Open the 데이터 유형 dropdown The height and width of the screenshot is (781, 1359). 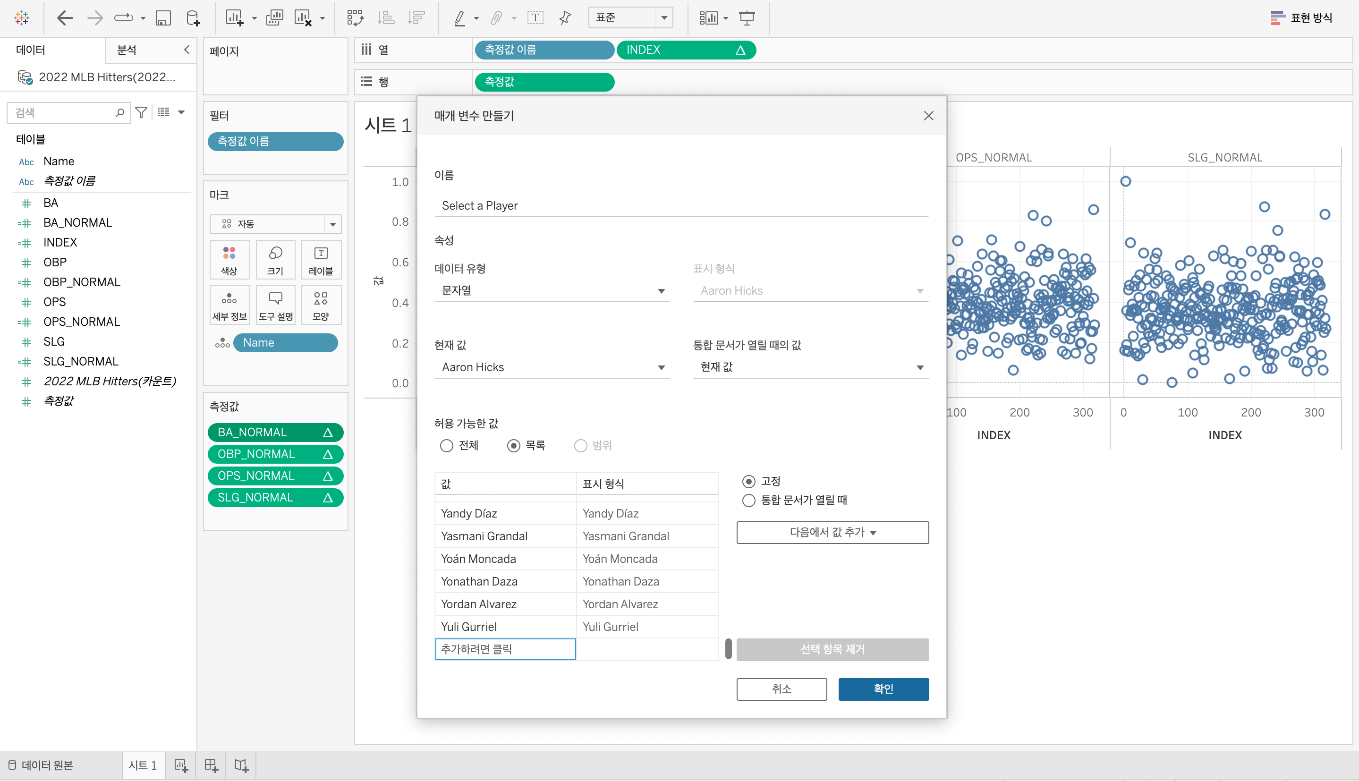[x=552, y=291]
